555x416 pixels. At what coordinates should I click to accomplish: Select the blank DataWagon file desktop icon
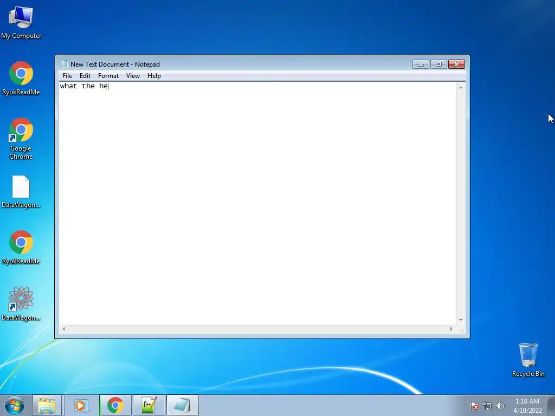click(21, 192)
